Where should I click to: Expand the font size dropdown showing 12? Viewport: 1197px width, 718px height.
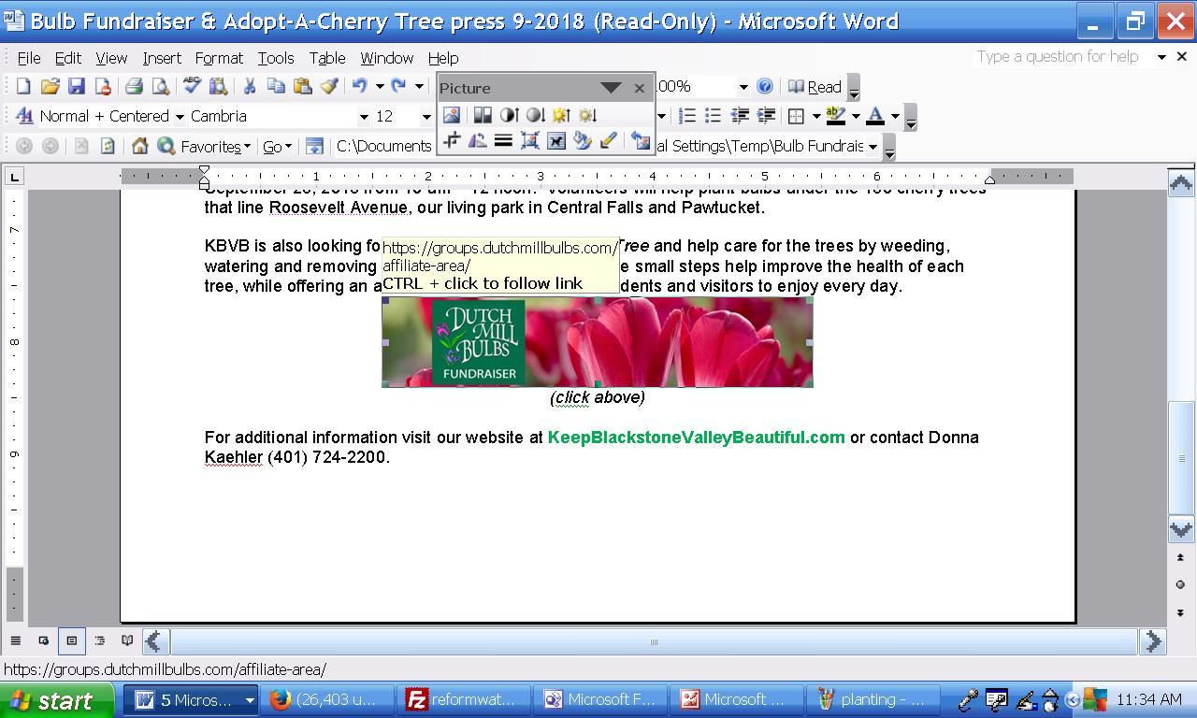[426, 117]
